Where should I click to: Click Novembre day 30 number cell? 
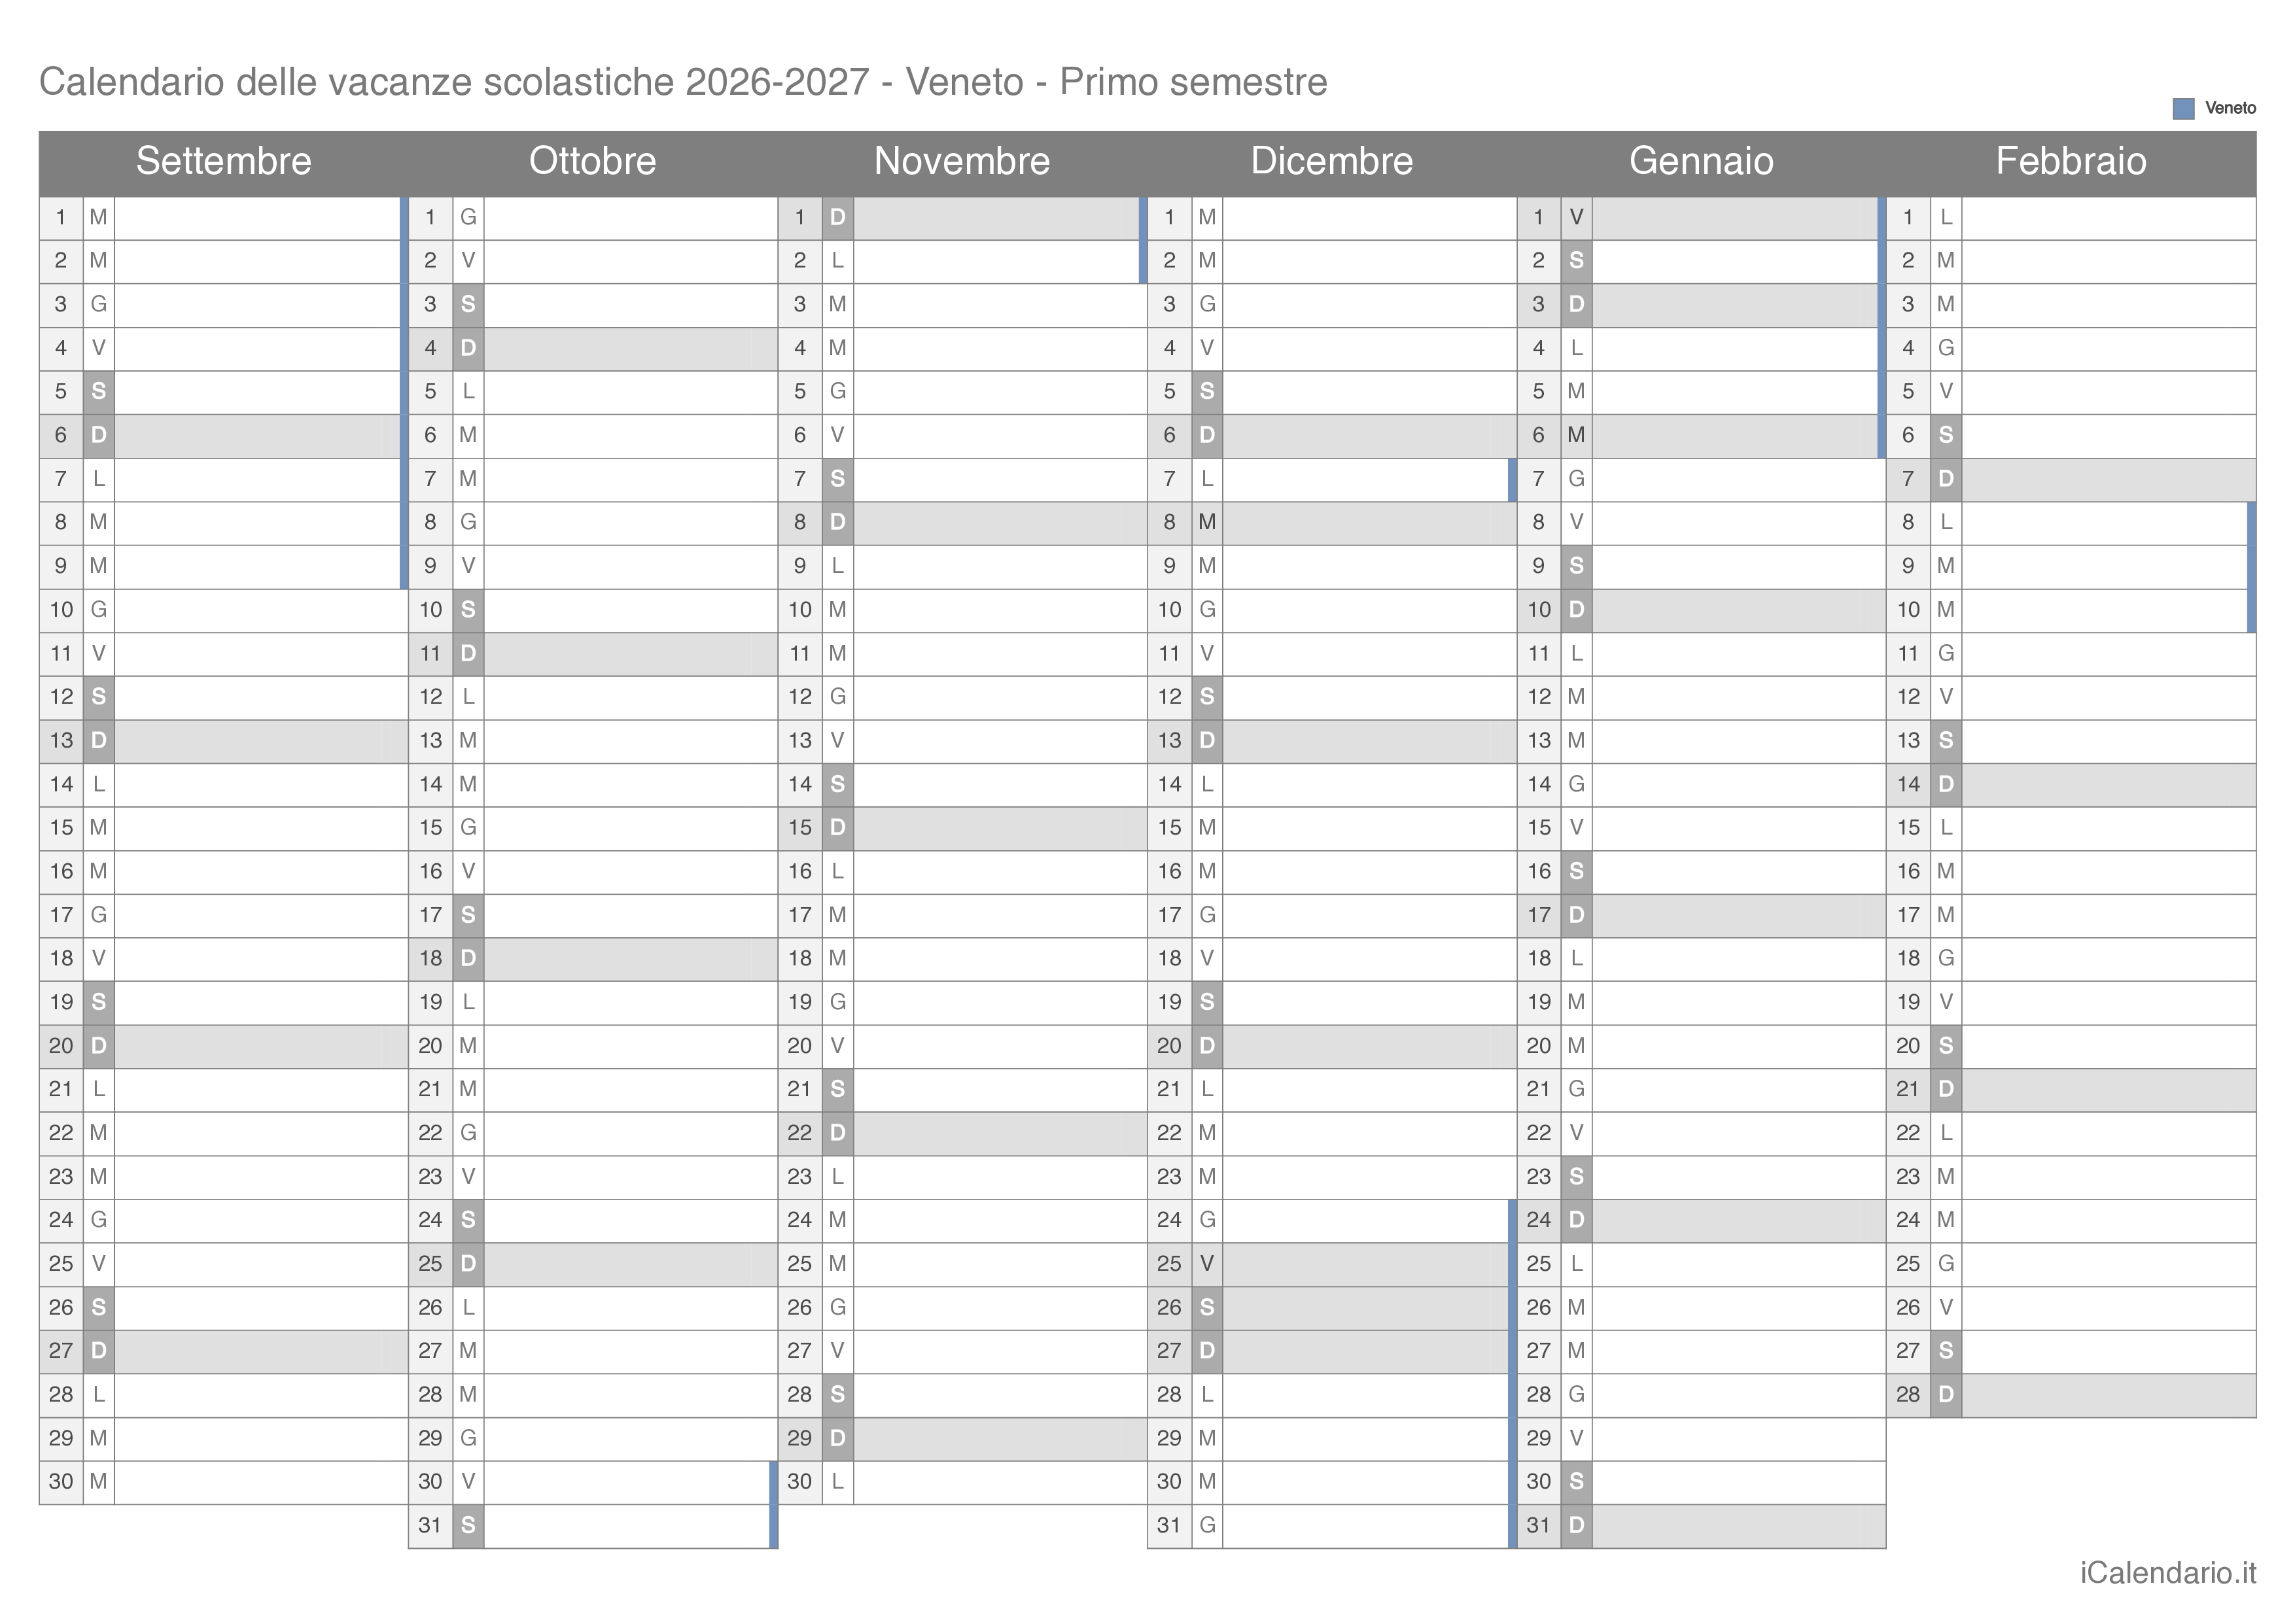800,1482
